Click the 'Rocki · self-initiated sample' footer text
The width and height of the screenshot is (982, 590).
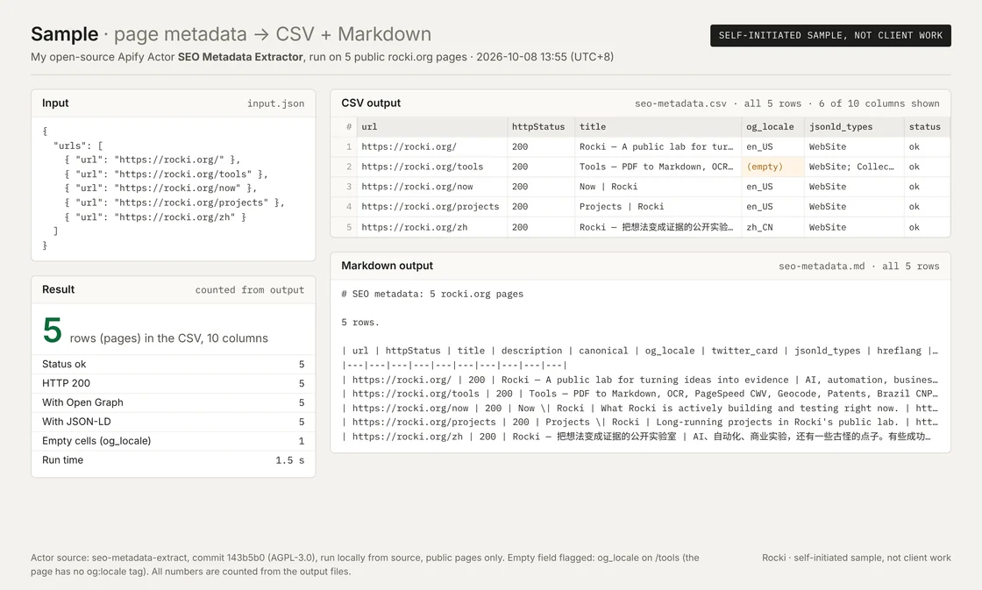[x=857, y=558]
